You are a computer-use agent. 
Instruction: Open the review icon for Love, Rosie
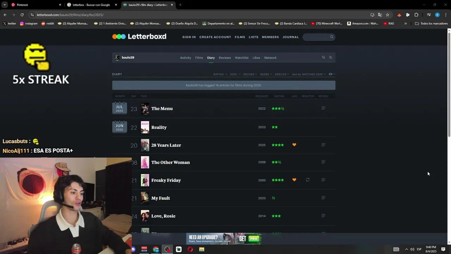323,216
